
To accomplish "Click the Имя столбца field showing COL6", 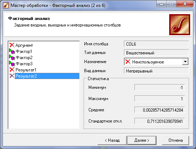I will 156,44.
